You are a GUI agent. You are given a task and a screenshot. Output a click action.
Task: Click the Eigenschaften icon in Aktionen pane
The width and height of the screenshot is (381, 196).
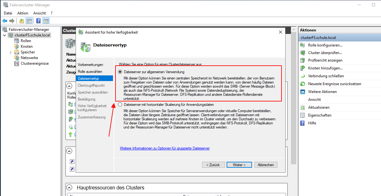[x=303, y=115]
